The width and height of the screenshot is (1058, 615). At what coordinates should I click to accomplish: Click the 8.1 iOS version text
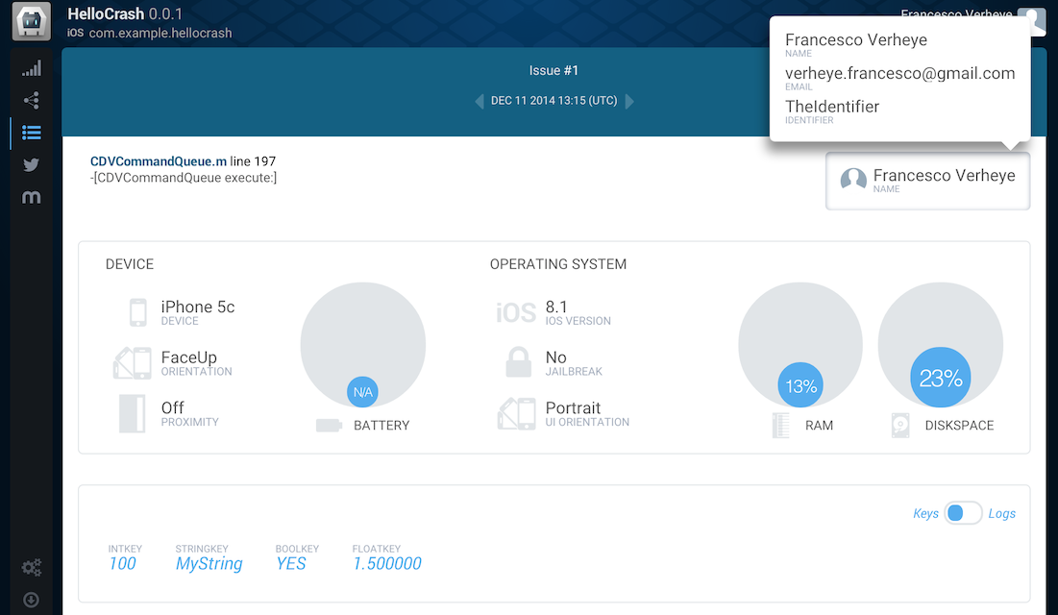pos(556,307)
